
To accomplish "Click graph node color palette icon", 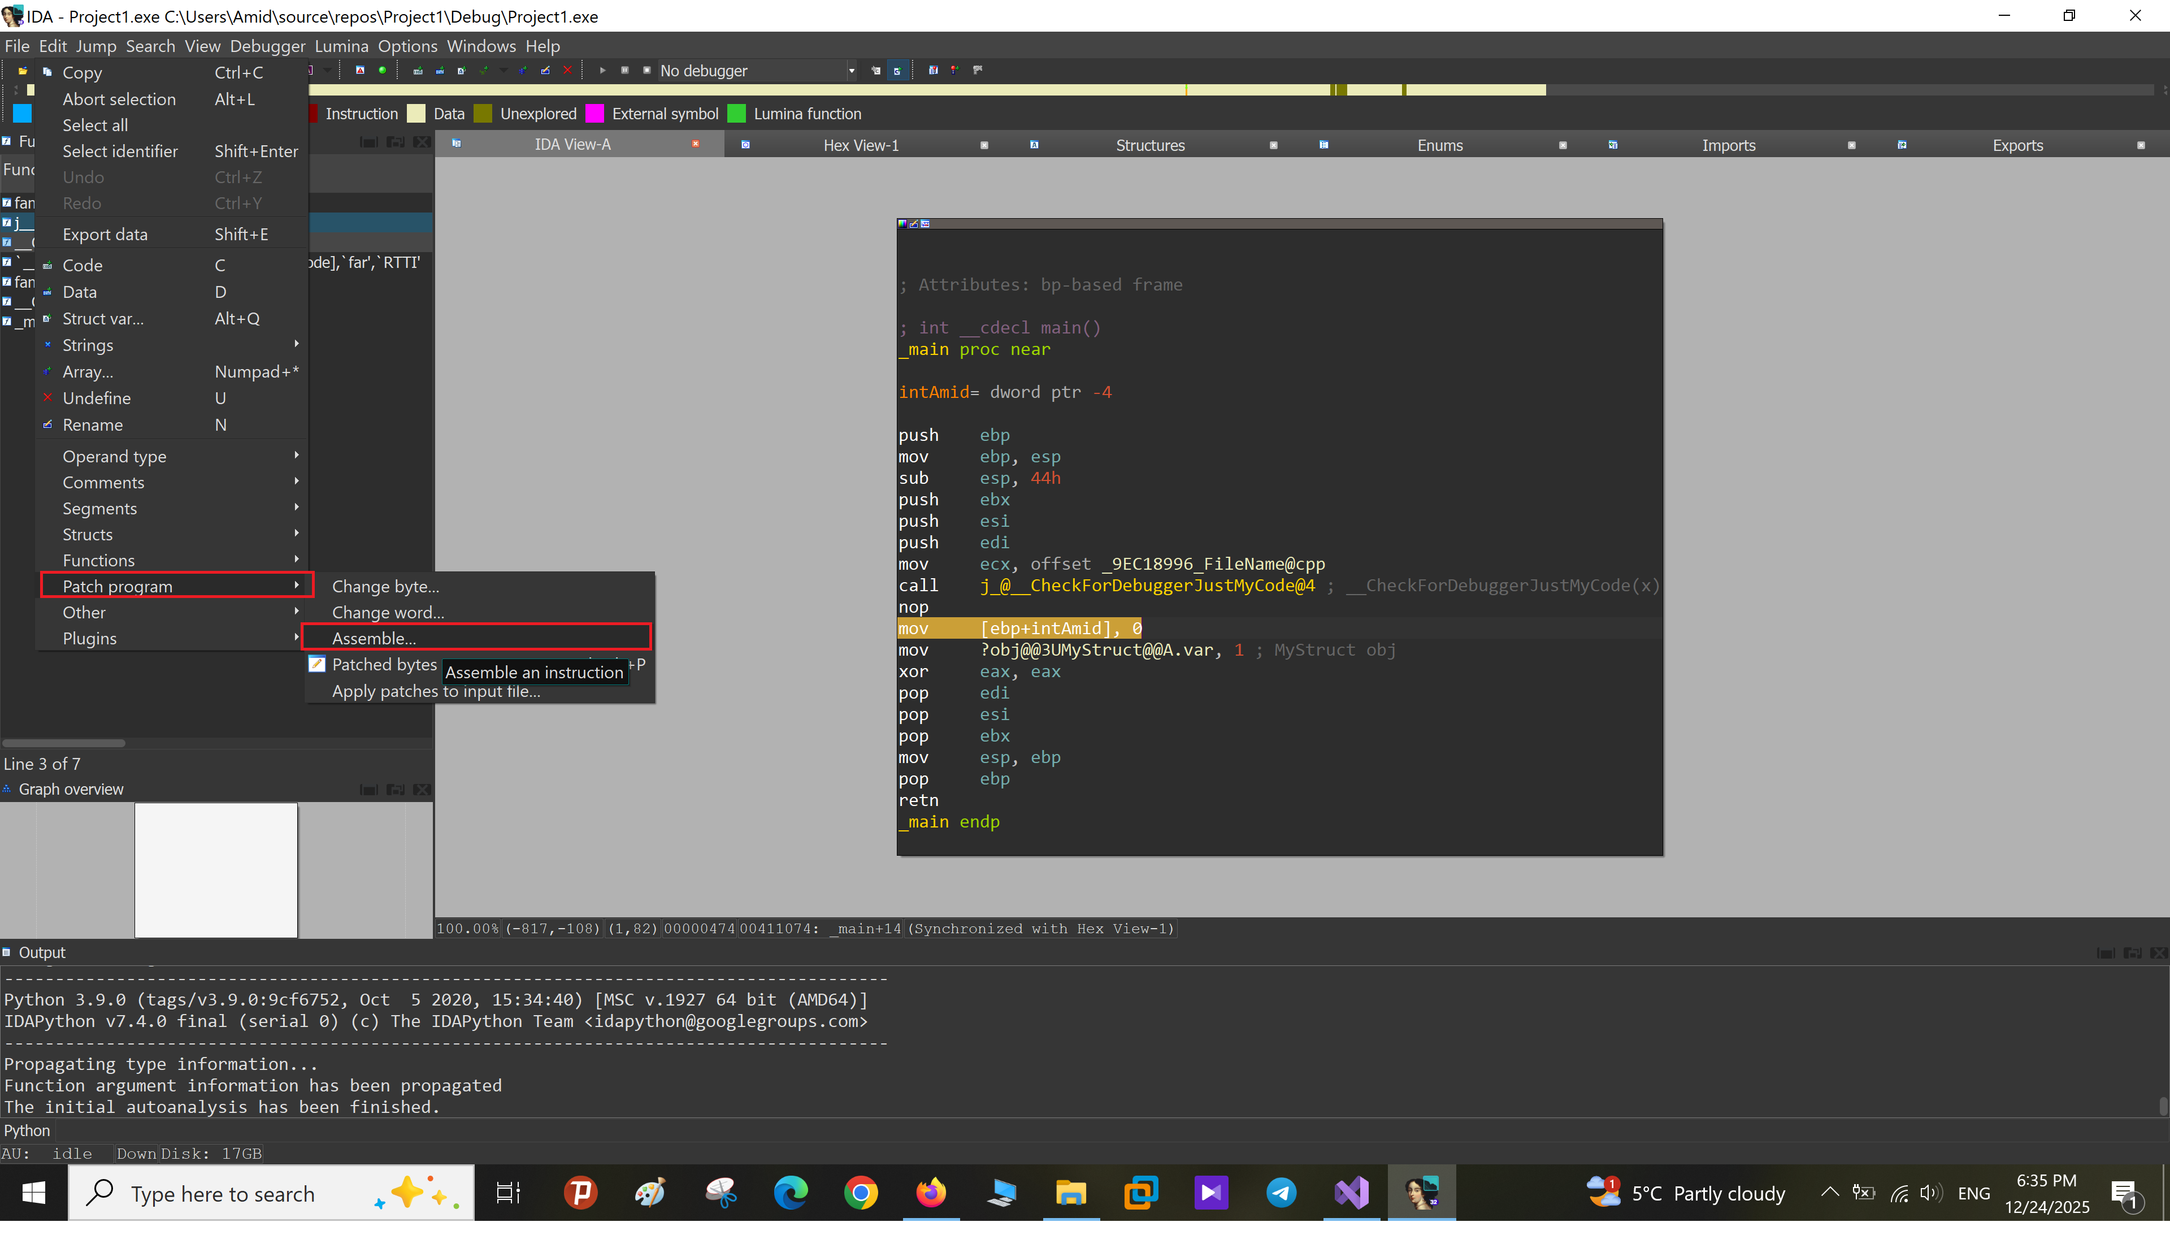I will [x=902, y=224].
